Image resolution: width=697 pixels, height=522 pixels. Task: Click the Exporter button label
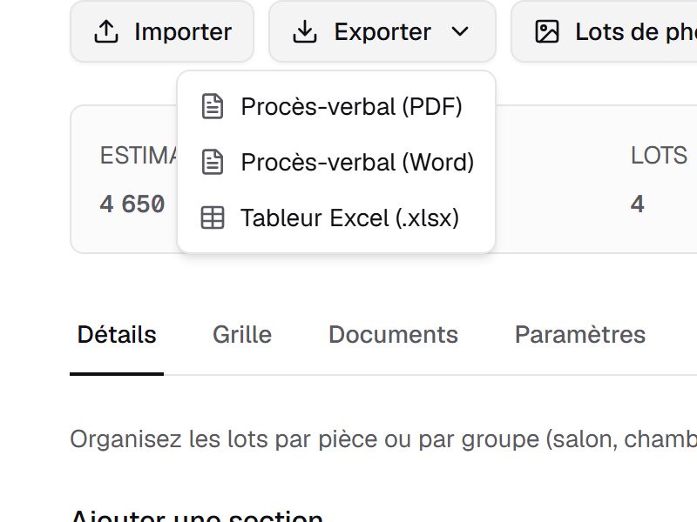pyautogui.click(x=382, y=32)
